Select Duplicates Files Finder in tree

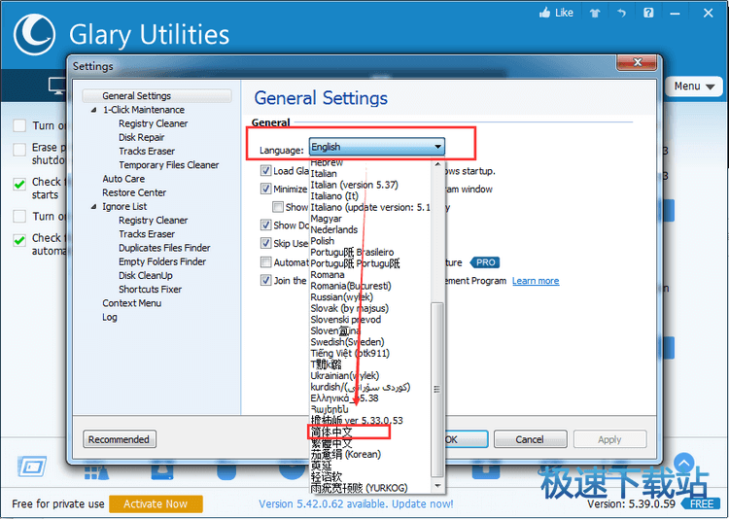(x=164, y=248)
